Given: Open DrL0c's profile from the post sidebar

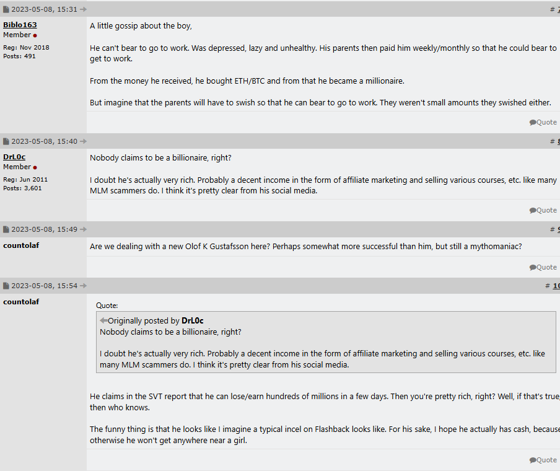Looking at the screenshot, I should (x=14, y=157).
